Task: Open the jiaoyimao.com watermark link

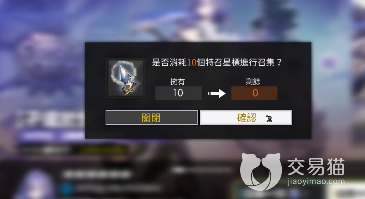Action: click(316, 181)
